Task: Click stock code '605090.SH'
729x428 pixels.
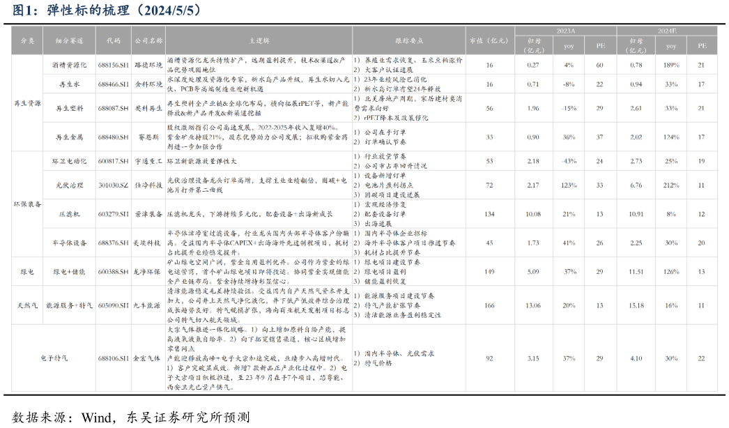Action: 113,305
